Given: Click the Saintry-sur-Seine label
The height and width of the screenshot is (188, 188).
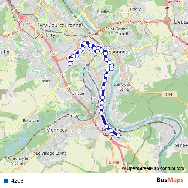Looking at the screenshot, I should click(x=124, y=87).
